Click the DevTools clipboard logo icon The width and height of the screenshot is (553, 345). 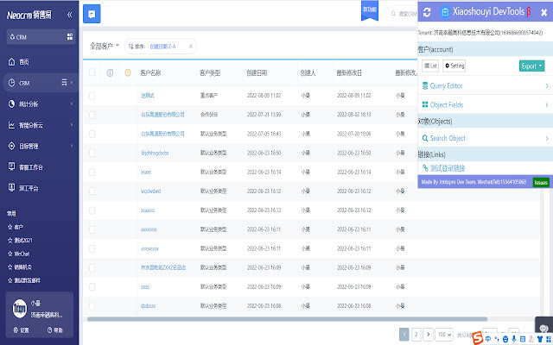coord(445,12)
